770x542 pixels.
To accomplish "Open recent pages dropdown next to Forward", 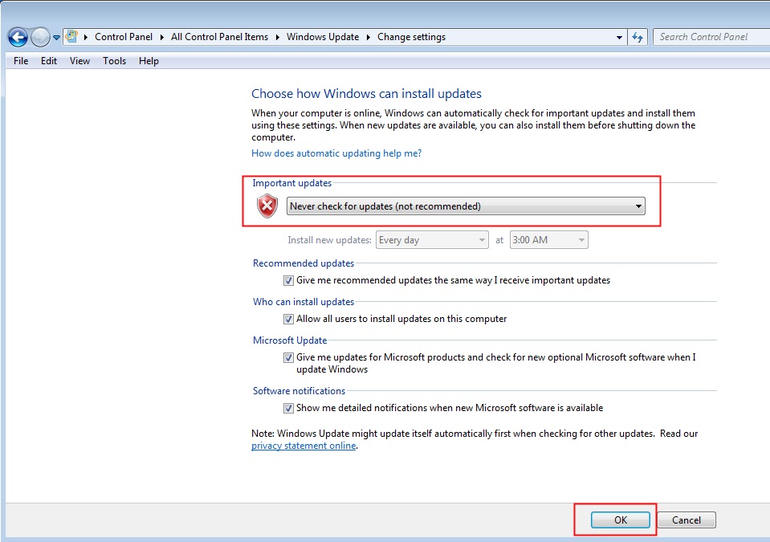I will tap(56, 37).
